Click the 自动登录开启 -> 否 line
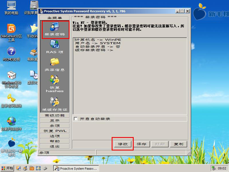The image size is (229, 172). [97, 47]
